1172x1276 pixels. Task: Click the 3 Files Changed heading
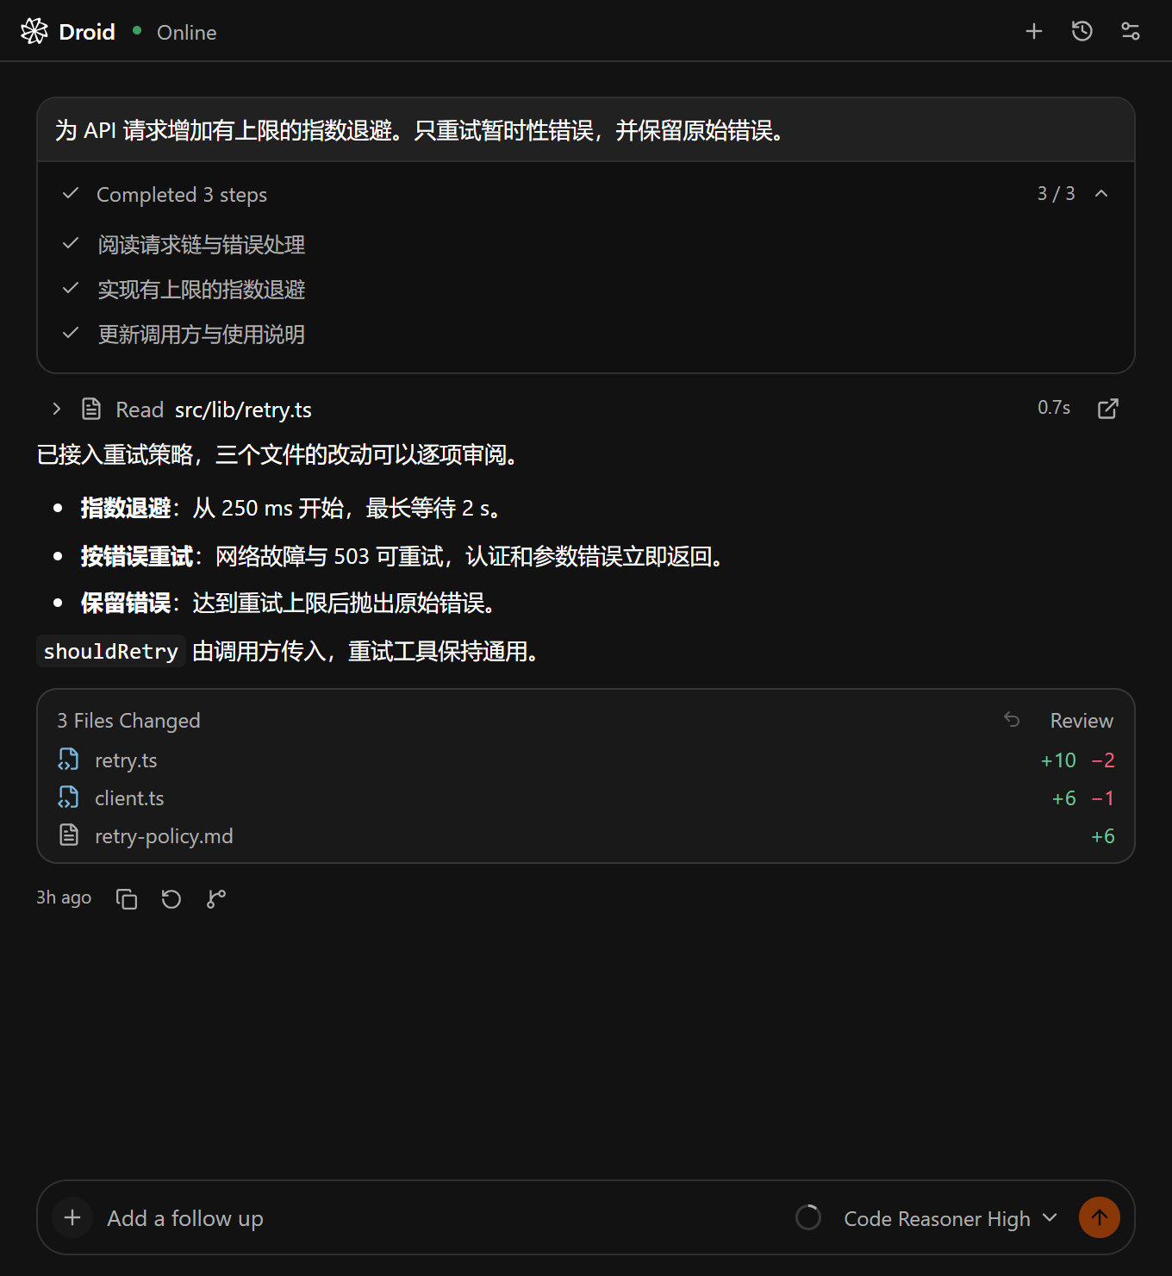128,721
